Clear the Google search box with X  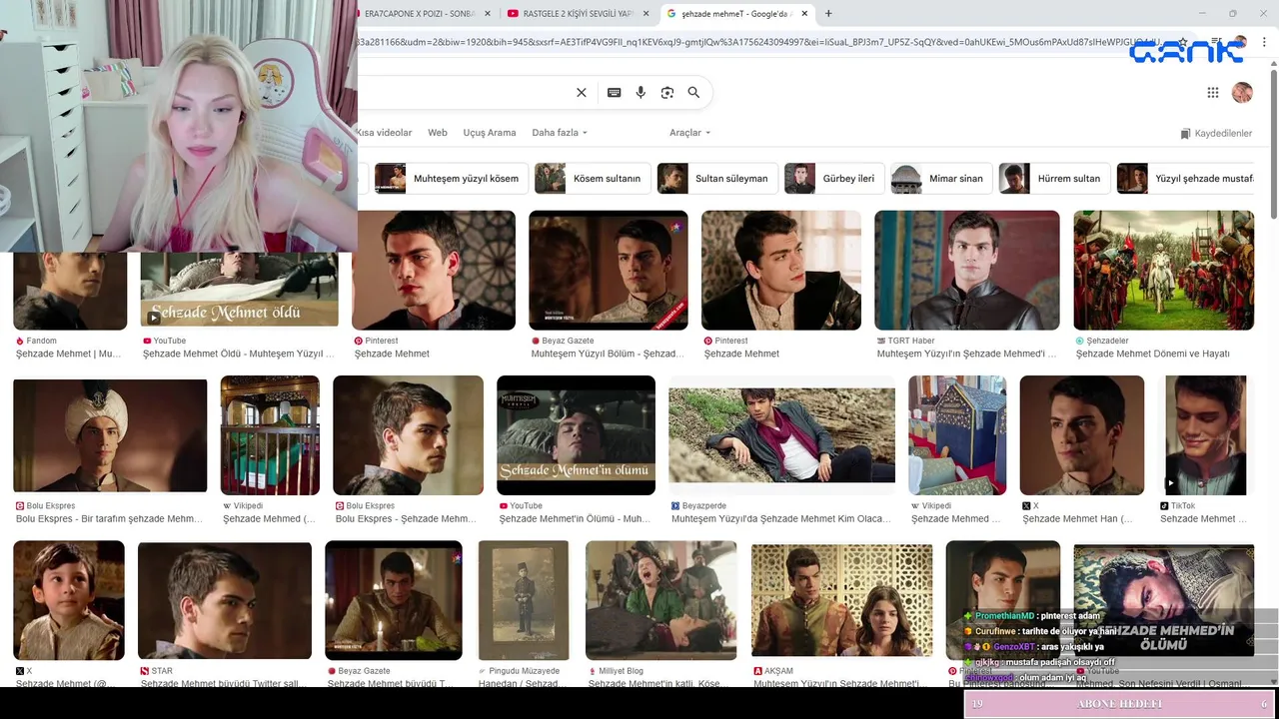pos(582,92)
